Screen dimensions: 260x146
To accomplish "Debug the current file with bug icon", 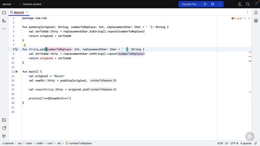I will 212,4.
